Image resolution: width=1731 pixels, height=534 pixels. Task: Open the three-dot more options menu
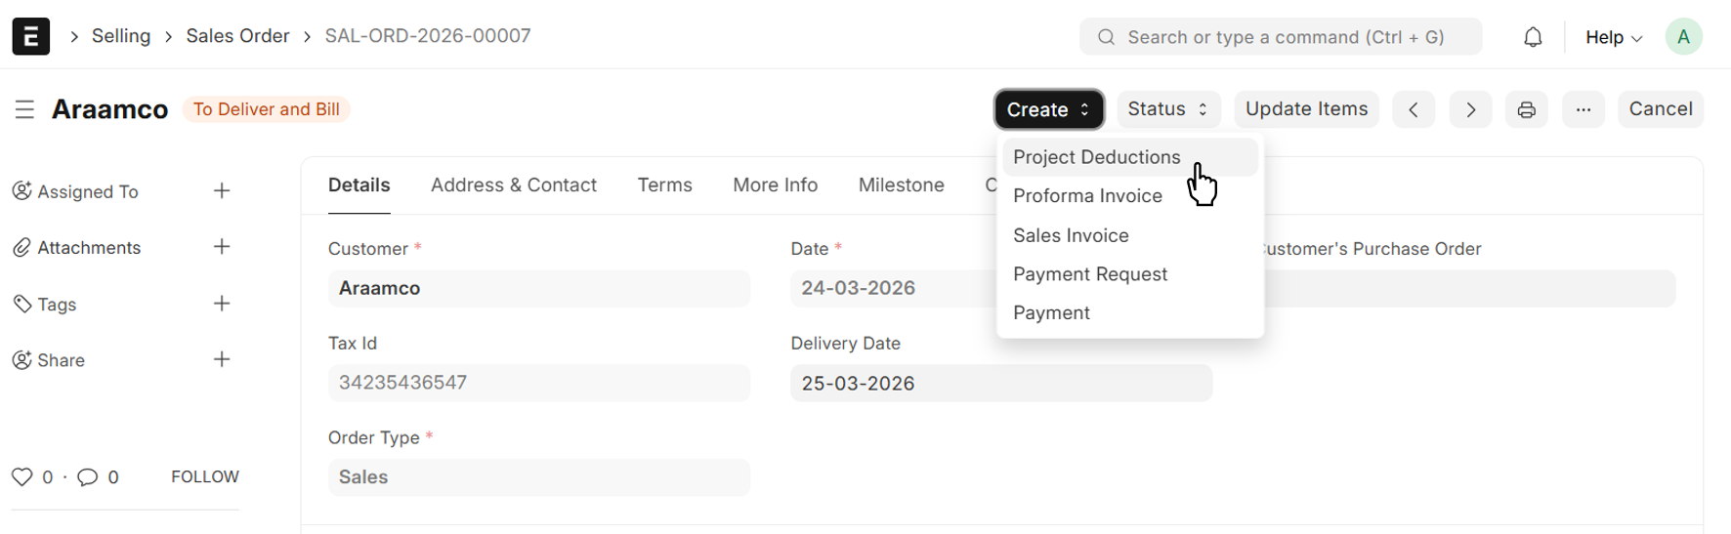[1583, 109]
